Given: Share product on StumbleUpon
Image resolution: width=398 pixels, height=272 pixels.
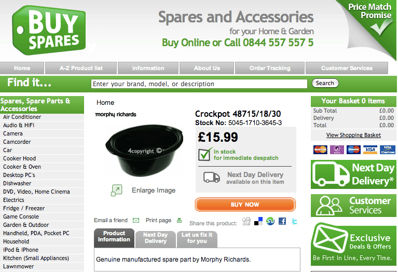Looking at the screenshot, I should (270, 221).
